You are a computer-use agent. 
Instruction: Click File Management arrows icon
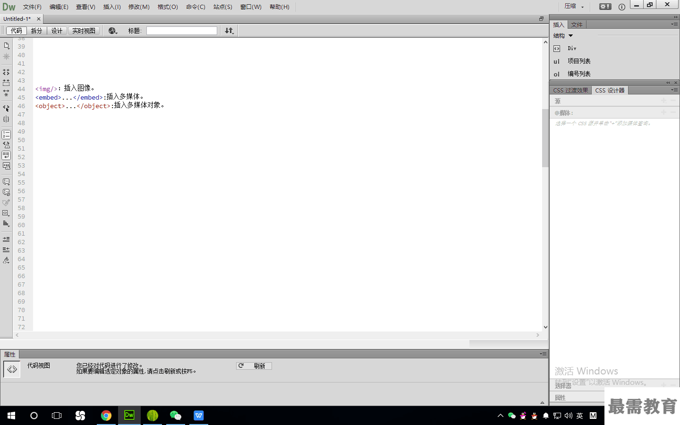[229, 31]
